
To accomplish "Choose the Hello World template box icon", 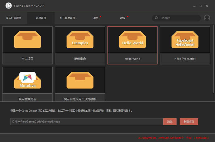I will (x=132, y=40).
